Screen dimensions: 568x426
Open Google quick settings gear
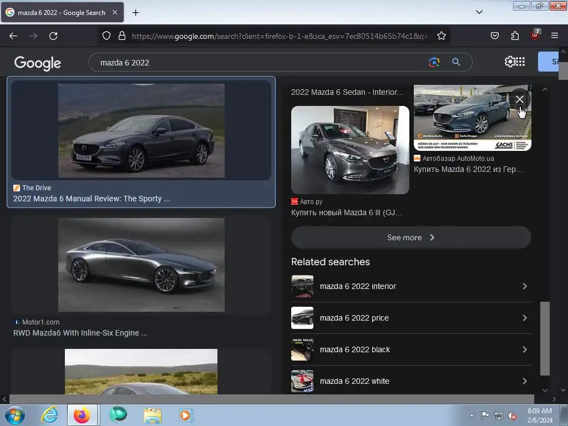point(510,62)
